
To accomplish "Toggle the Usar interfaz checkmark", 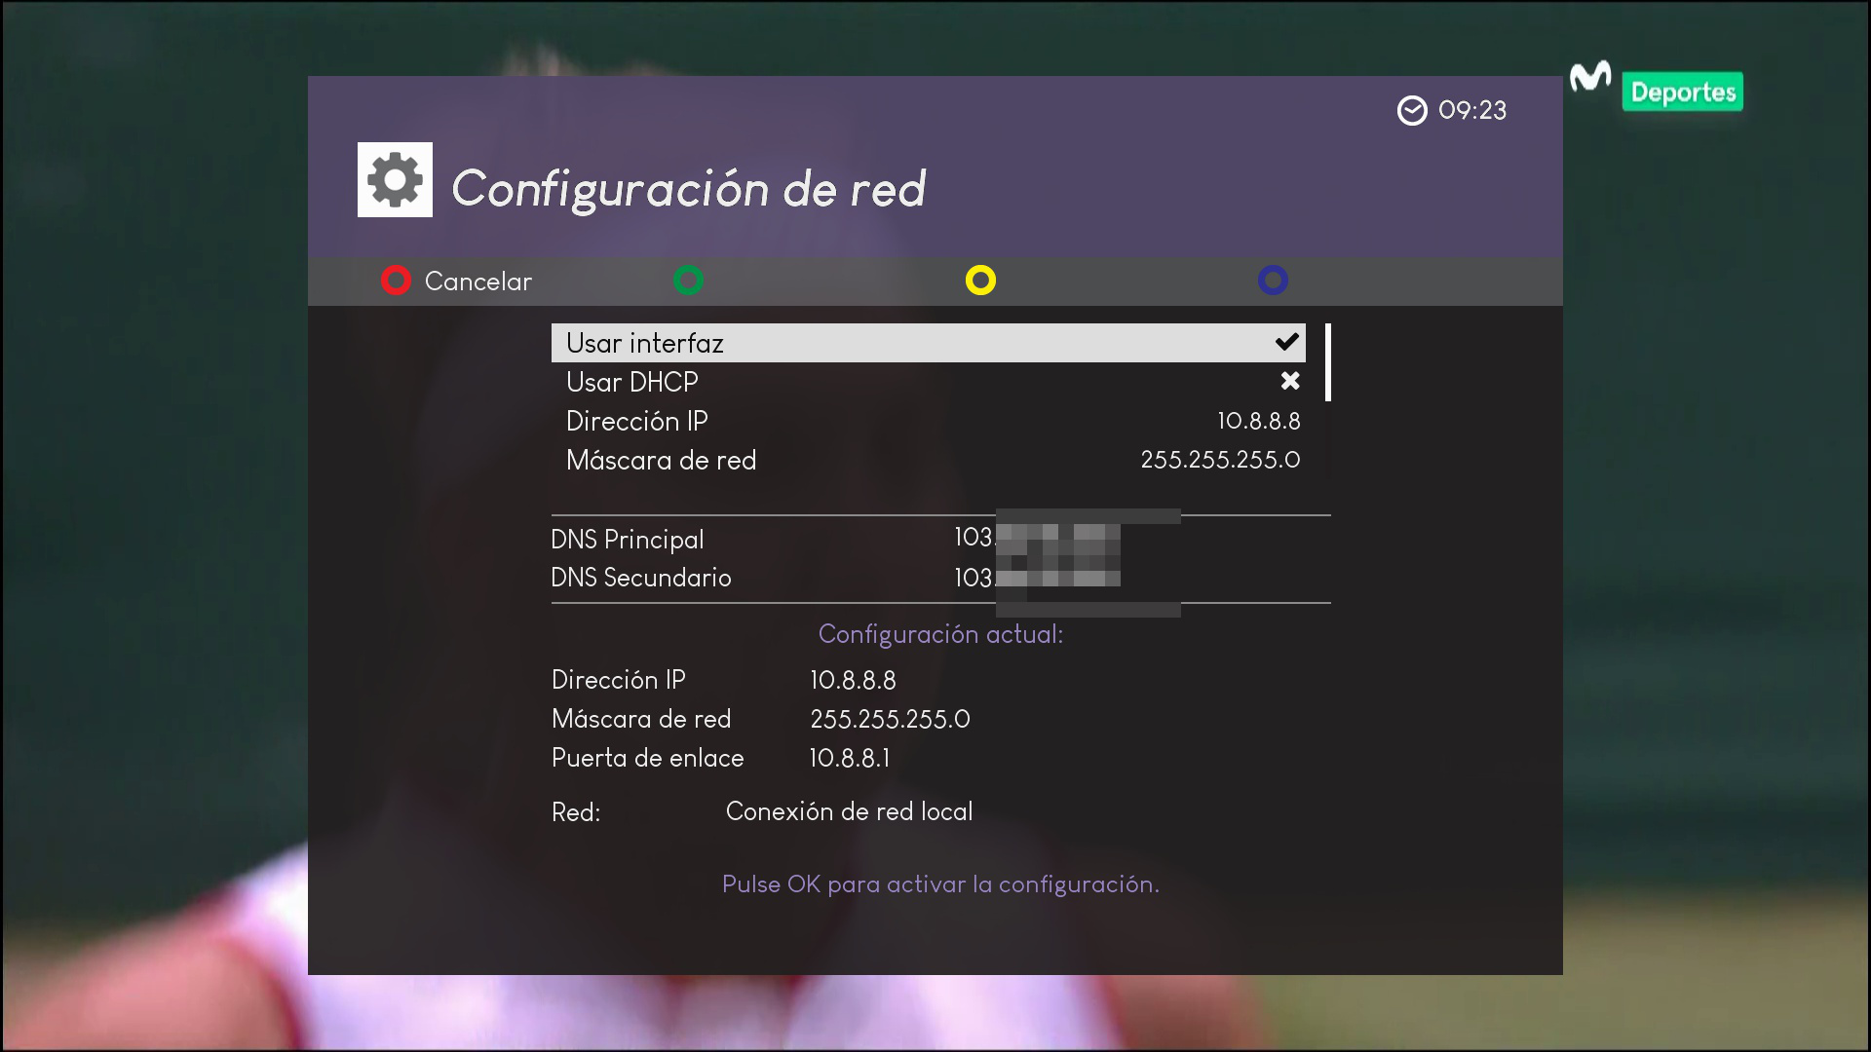I will [1287, 342].
